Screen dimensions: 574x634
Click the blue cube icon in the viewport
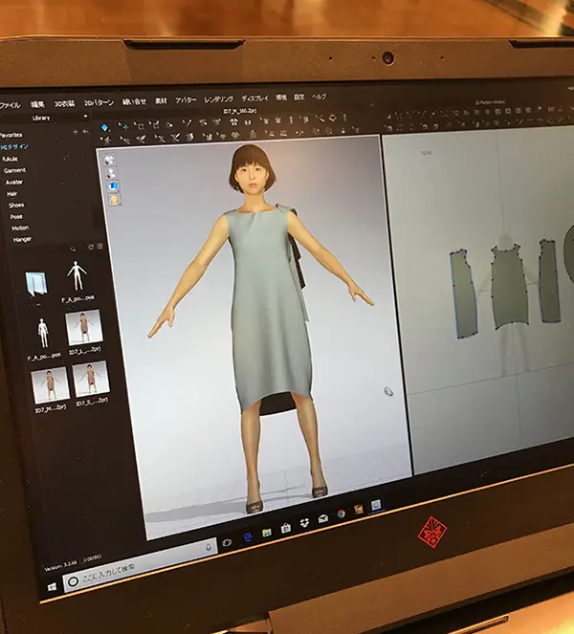point(112,186)
